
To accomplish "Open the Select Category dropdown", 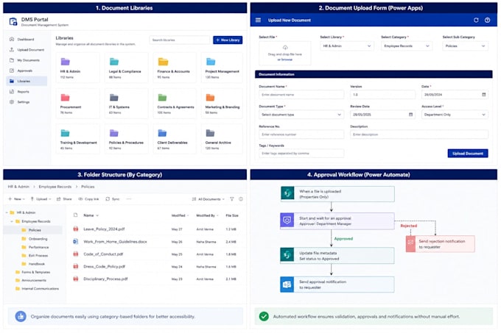I will pyautogui.click(x=407, y=46).
